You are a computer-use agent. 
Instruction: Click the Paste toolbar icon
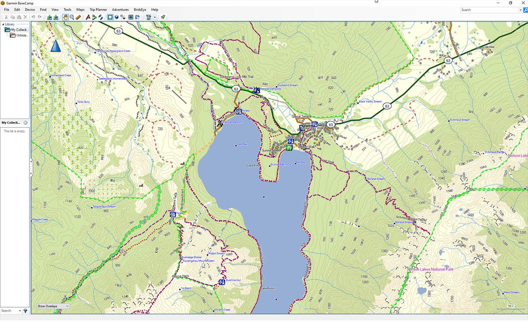tap(18, 17)
